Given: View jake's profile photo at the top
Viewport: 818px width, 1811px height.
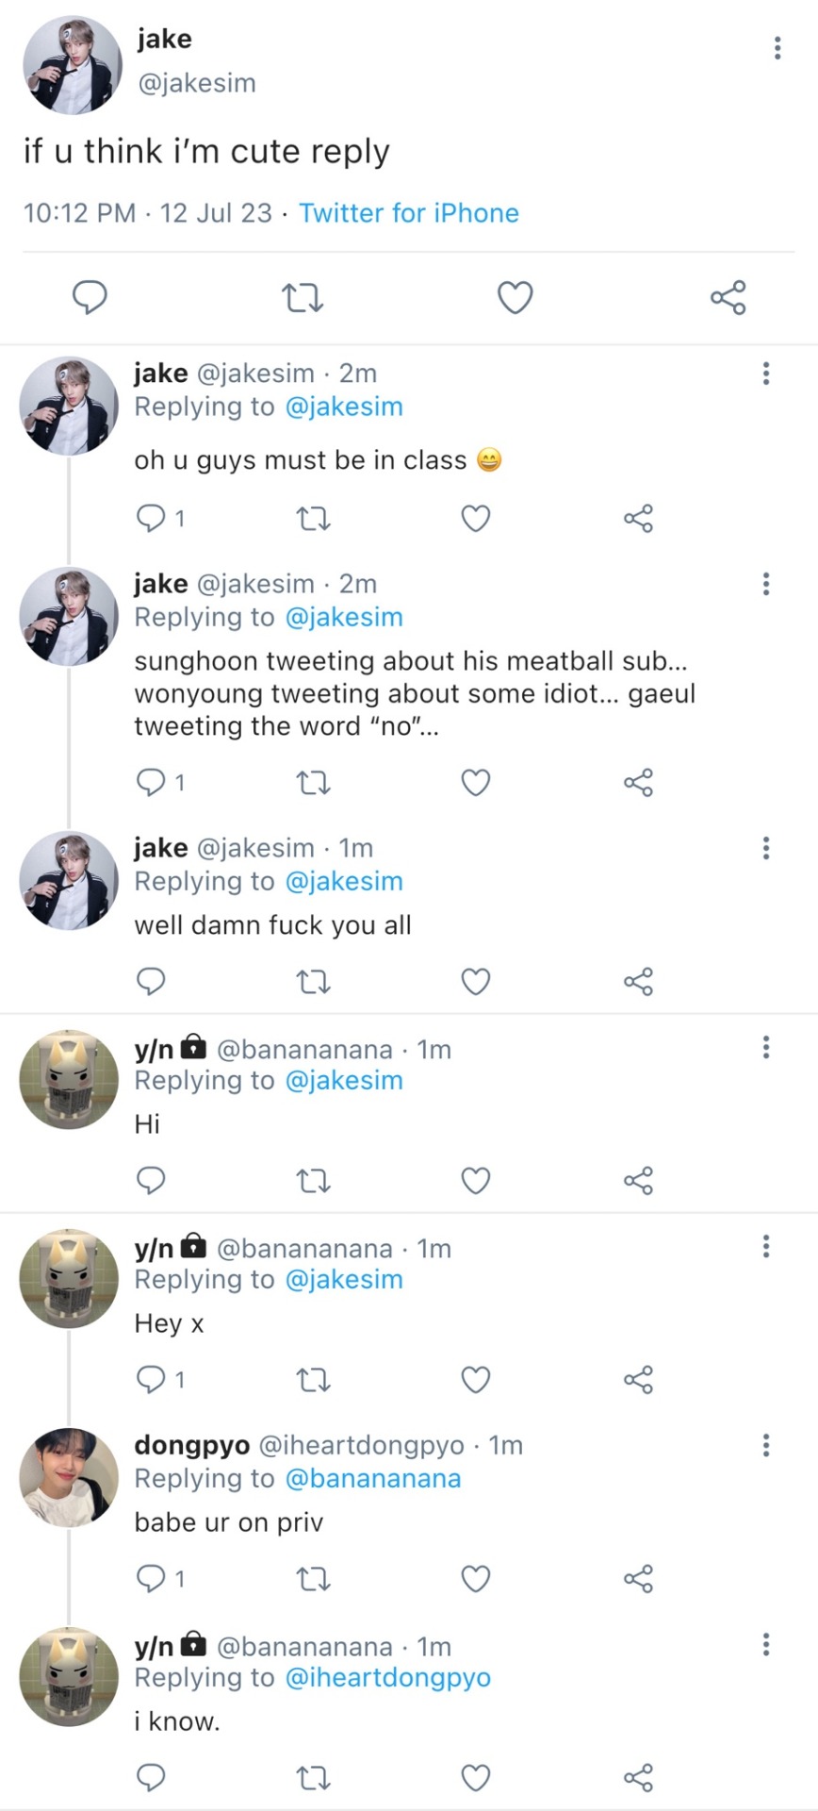Looking at the screenshot, I should [73, 65].
